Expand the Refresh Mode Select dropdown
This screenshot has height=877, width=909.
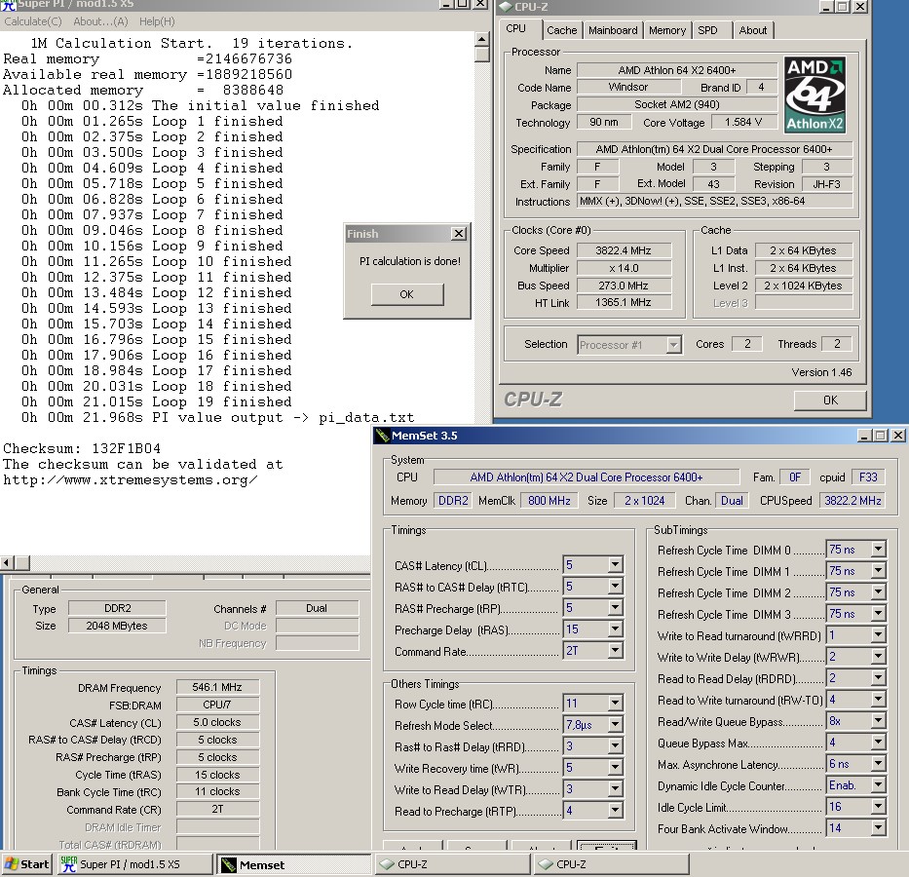(615, 725)
